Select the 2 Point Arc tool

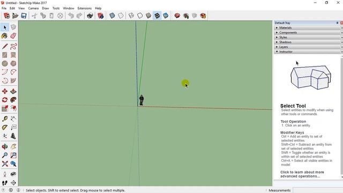tap(13, 72)
